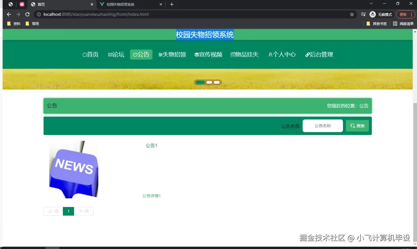Click the 下一页 next page button

tap(84, 211)
